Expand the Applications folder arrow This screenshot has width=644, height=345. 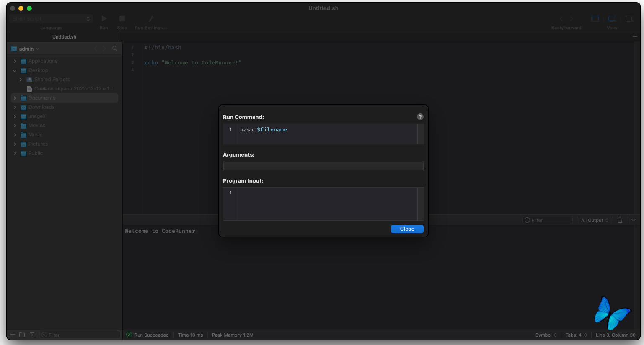pyautogui.click(x=15, y=61)
